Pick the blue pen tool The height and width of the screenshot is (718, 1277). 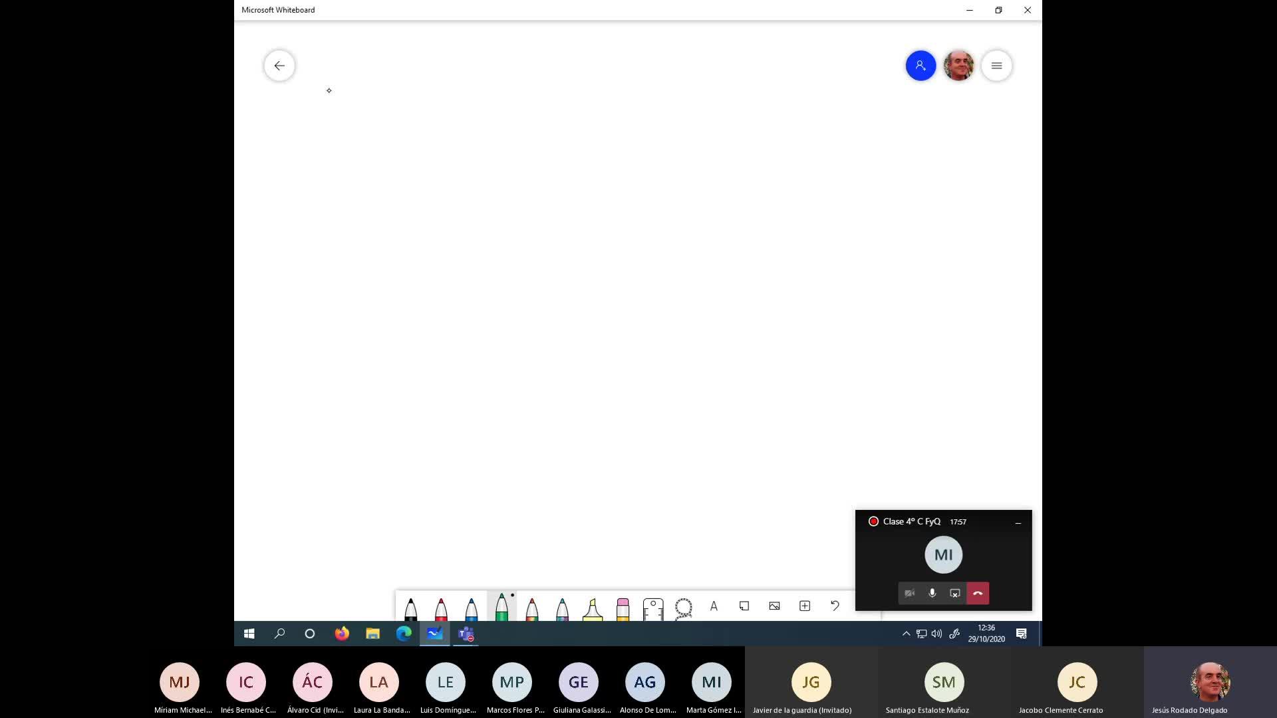pos(471,608)
